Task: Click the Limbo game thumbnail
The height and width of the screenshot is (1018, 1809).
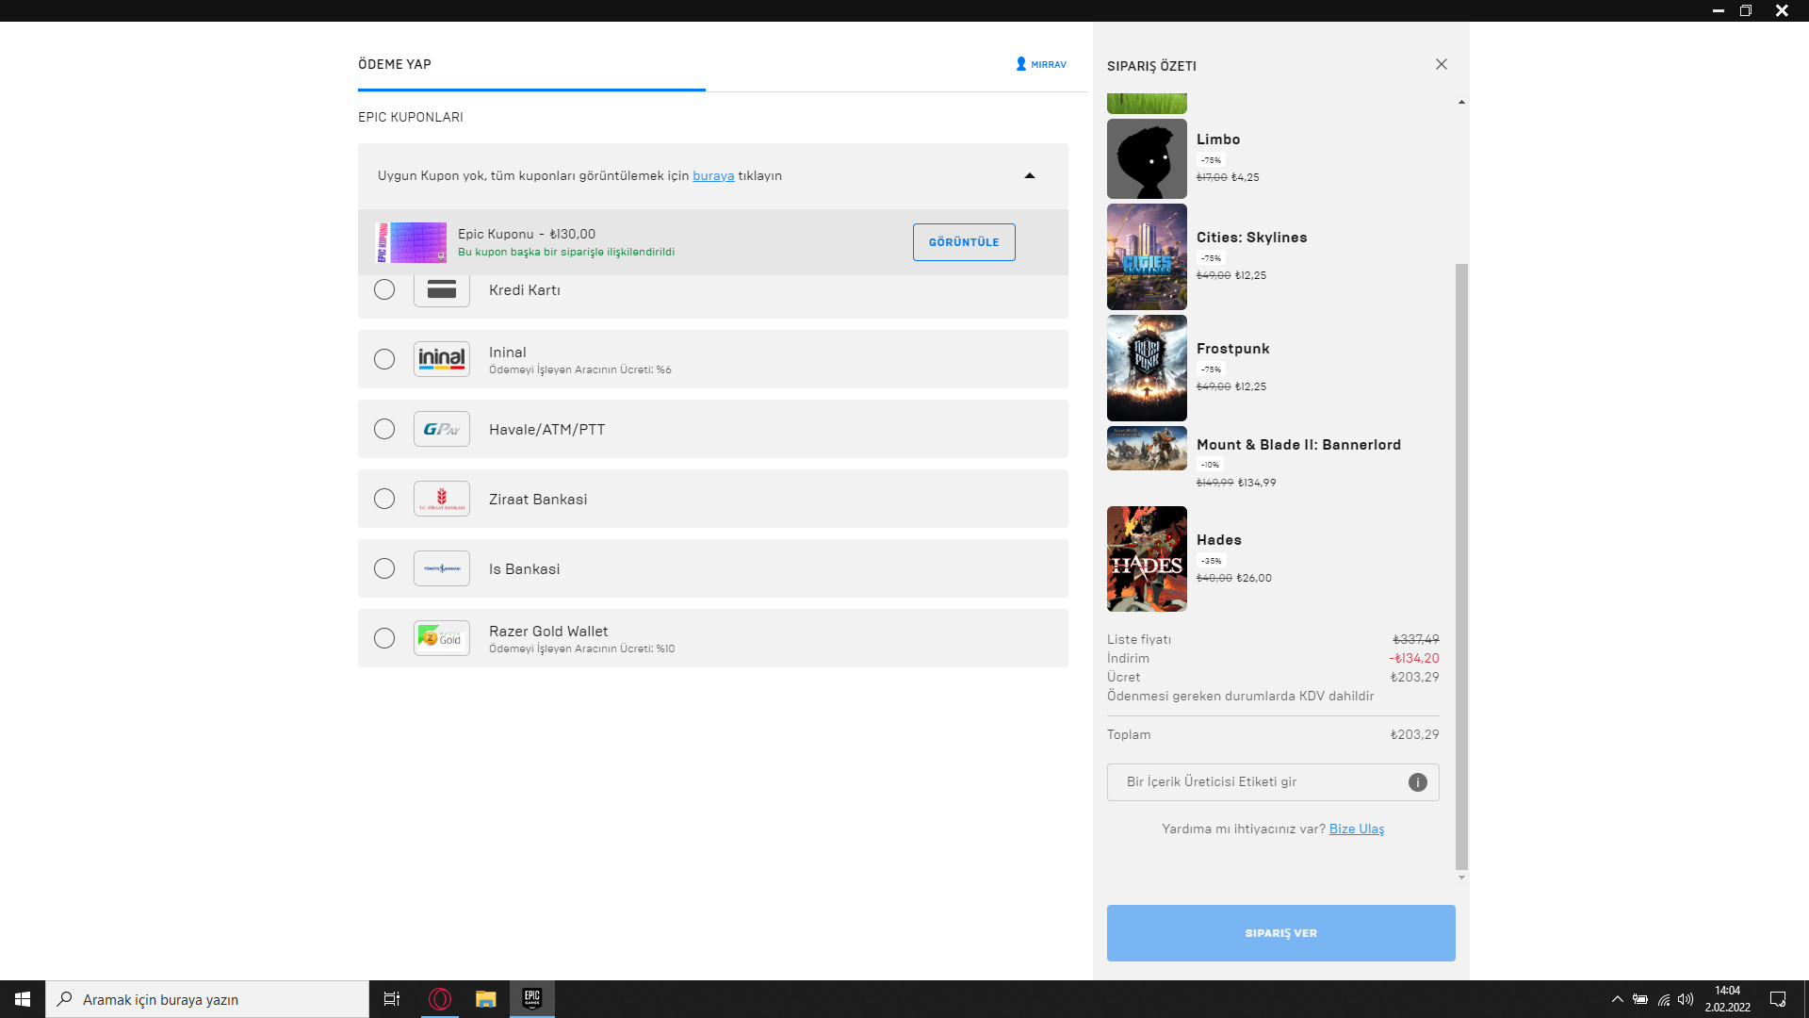Action: point(1147,158)
